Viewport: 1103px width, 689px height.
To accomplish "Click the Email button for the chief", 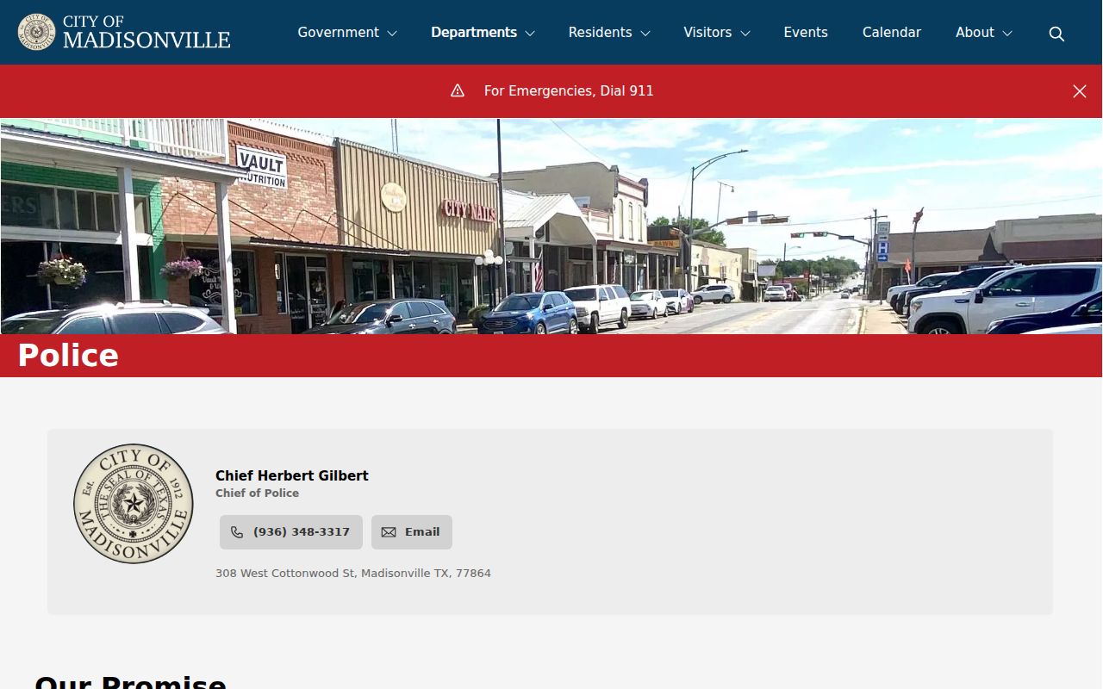I will [x=412, y=532].
